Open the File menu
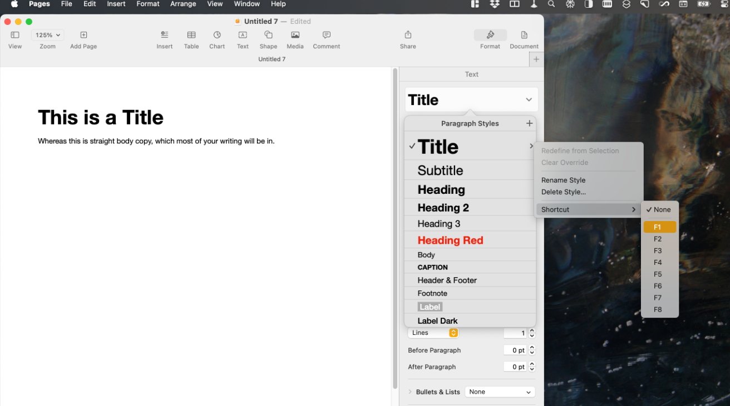 coord(66,4)
